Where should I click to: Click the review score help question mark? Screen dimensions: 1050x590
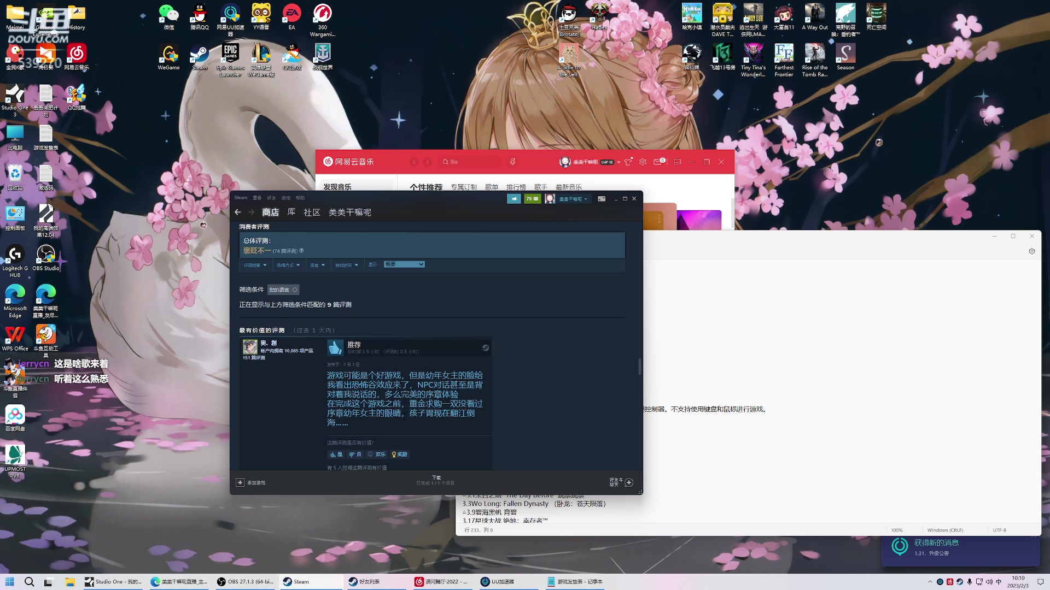[x=301, y=251]
